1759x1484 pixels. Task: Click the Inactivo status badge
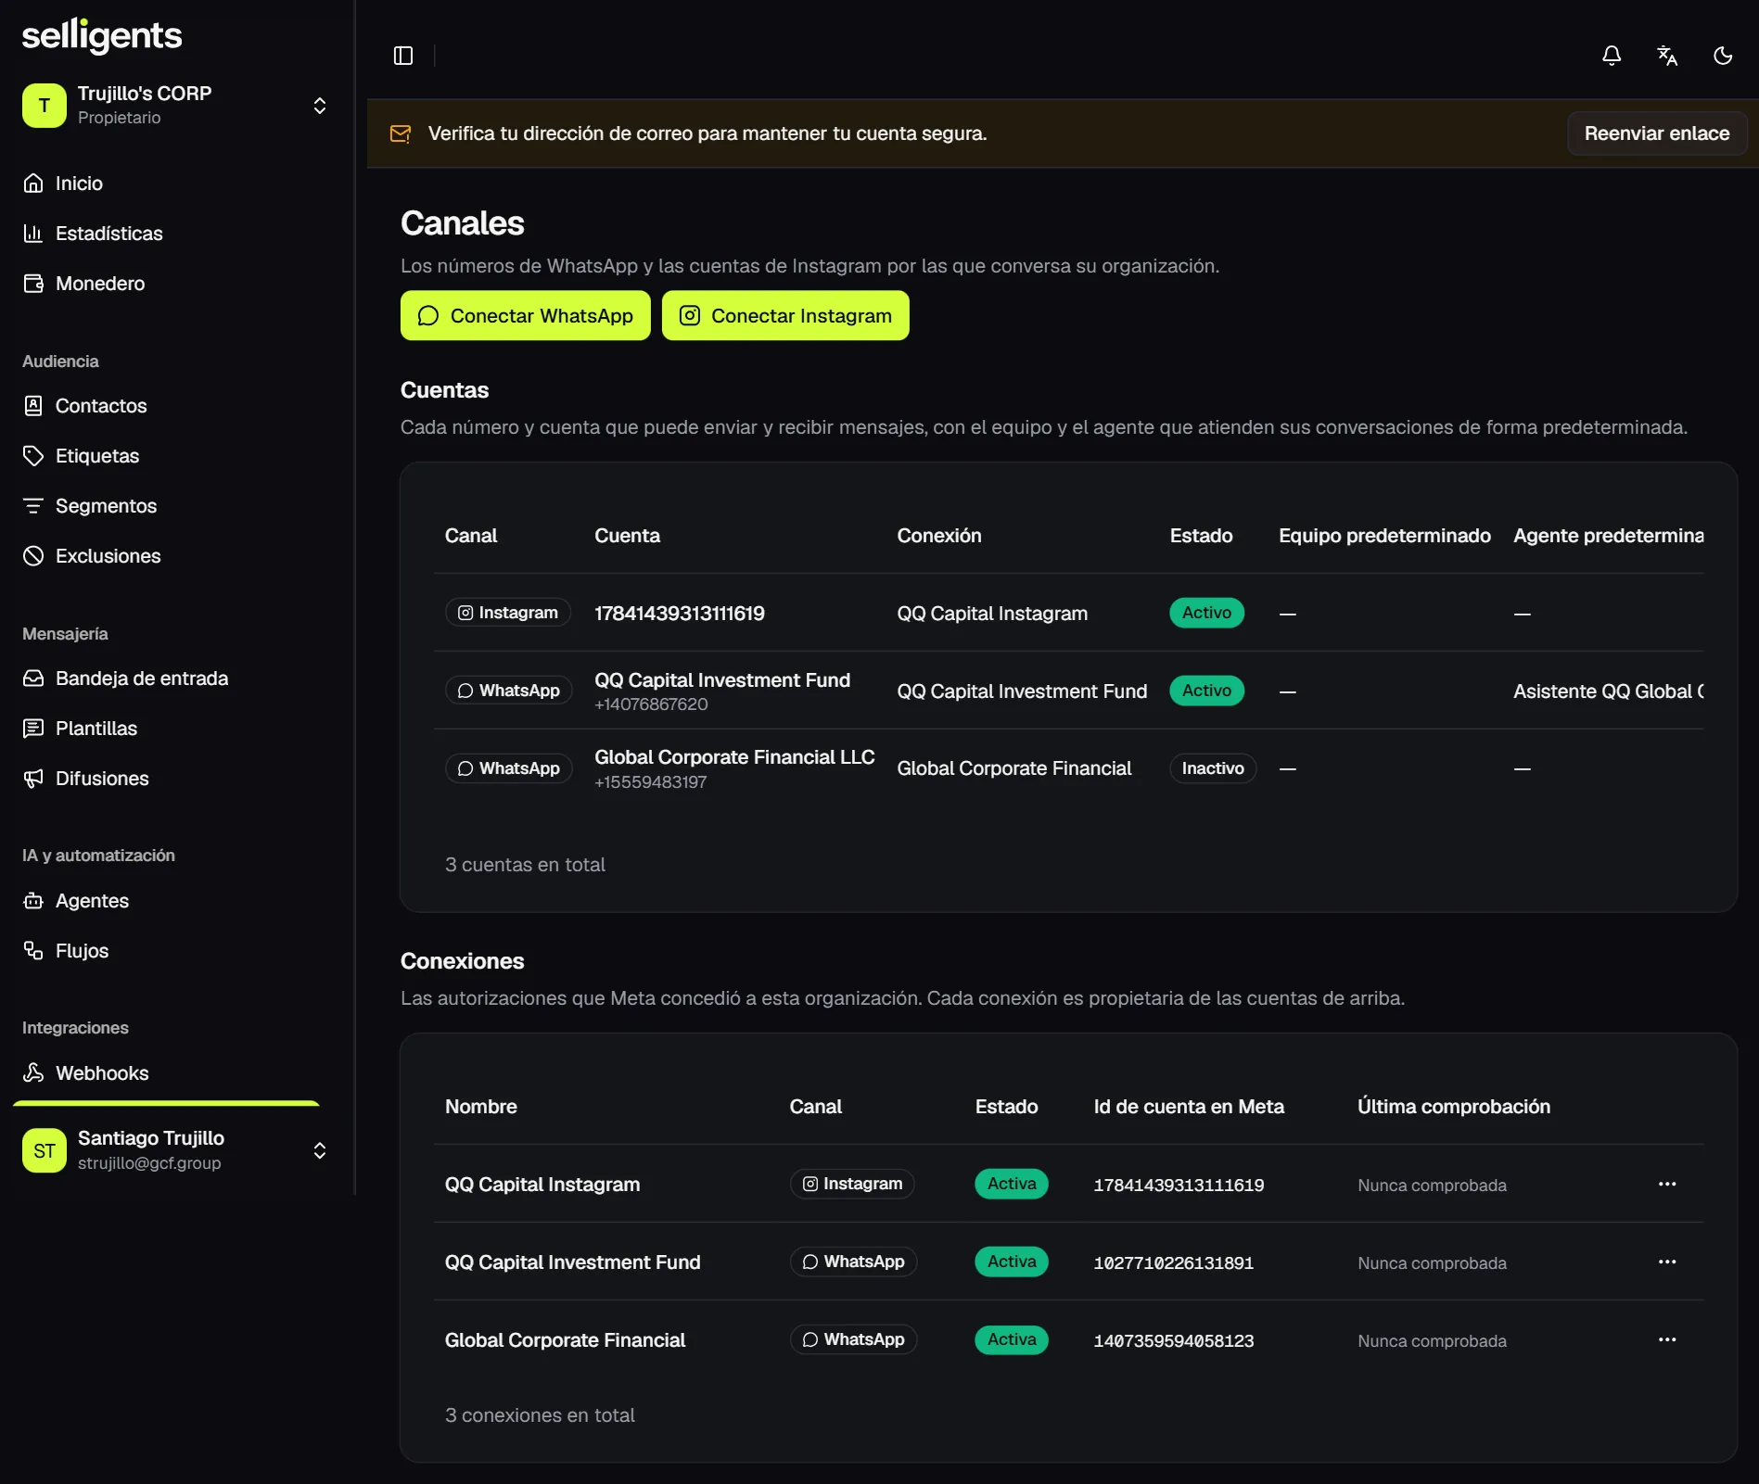[x=1212, y=768]
